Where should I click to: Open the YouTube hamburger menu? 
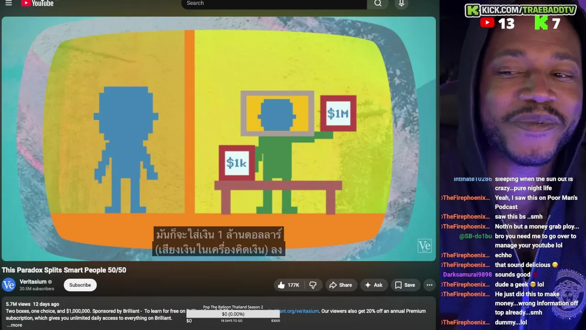coord(8,3)
